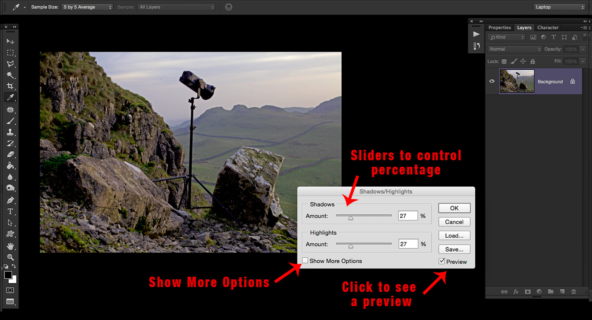
Task: Click the fx layer style icon
Action: coord(516,292)
